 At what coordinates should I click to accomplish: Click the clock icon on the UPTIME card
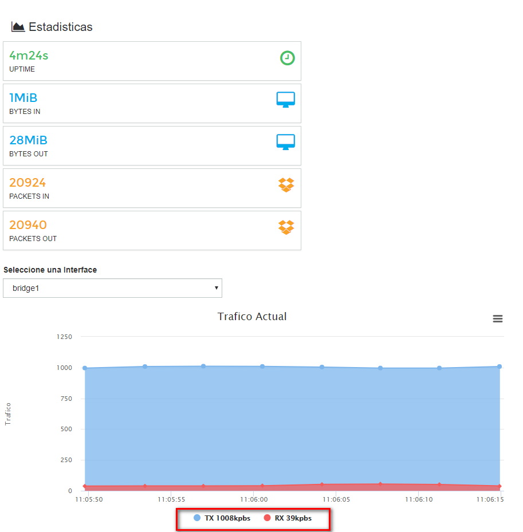pyautogui.click(x=287, y=58)
